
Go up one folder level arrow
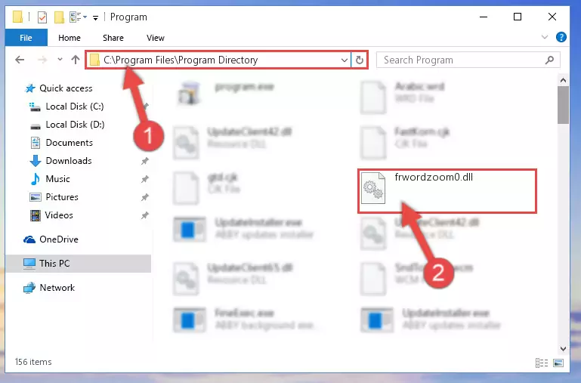tap(76, 60)
